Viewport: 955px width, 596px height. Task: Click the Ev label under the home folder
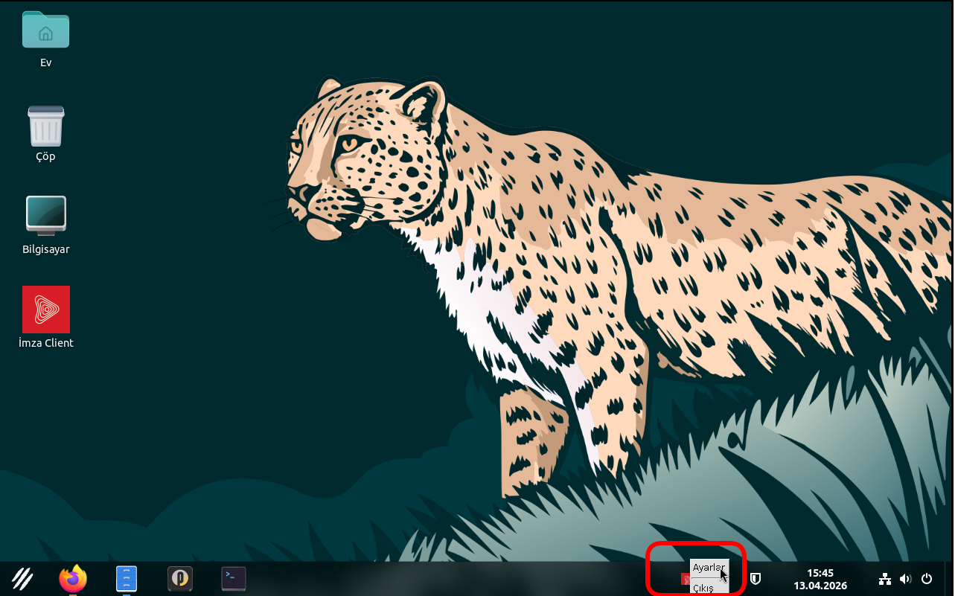[46, 63]
